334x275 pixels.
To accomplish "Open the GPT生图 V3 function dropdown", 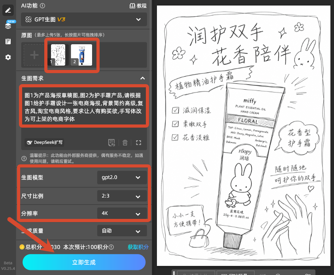I will pyautogui.click(x=84, y=19).
